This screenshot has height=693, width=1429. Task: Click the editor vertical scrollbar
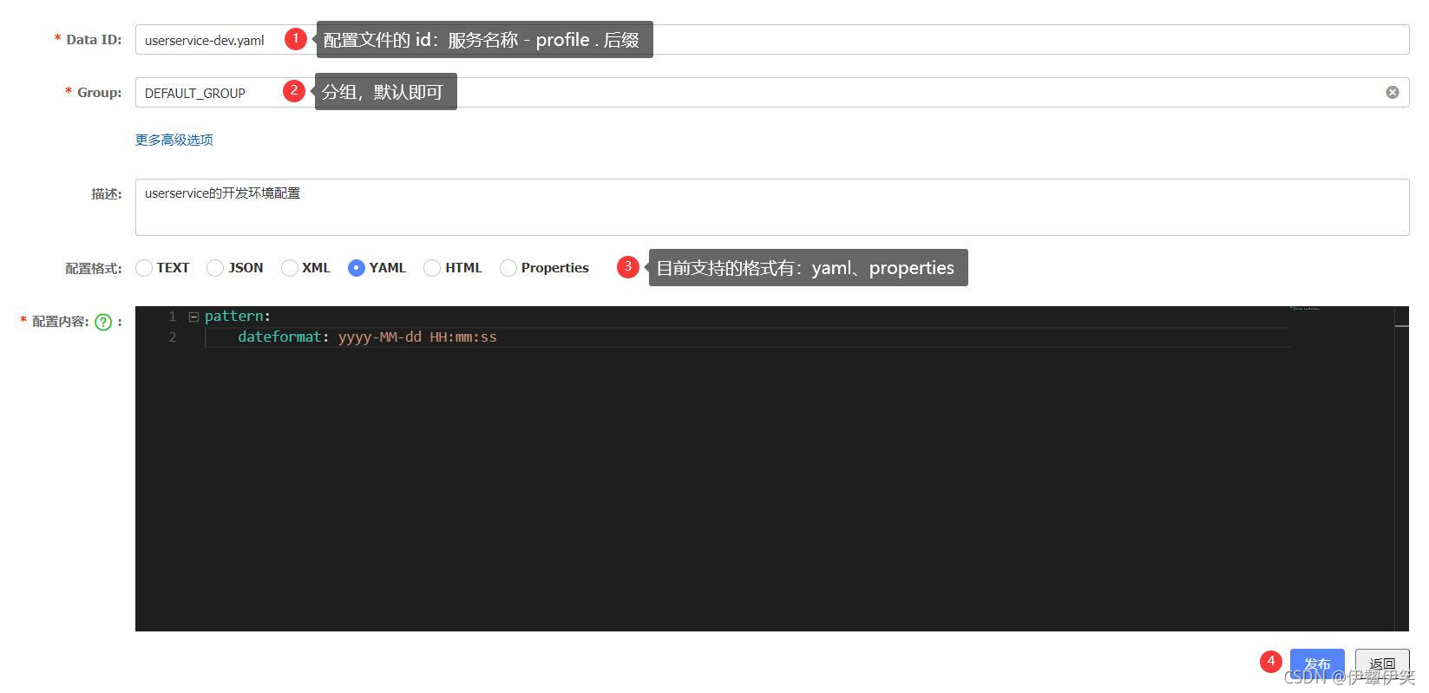[1402, 468]
